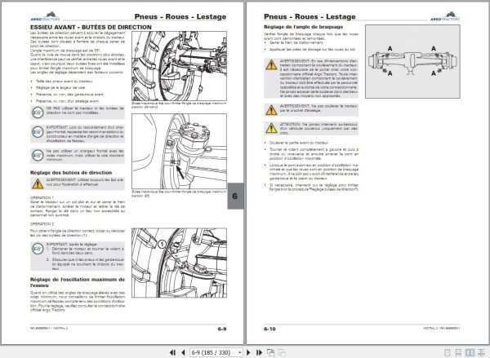Click the top fixed stop wheel illustration

[x=179, y=66]
